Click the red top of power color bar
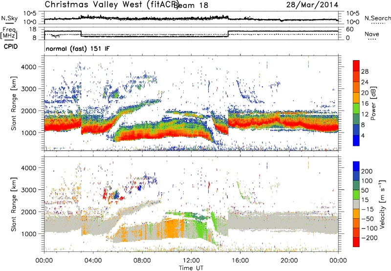Screen dimensions: 391x271 tap(356, 66)
